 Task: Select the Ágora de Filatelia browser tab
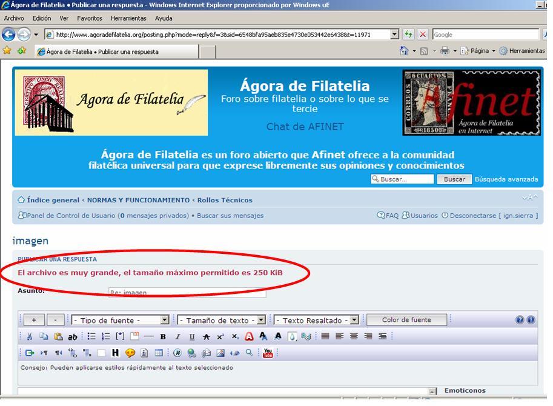pos(116,52)
